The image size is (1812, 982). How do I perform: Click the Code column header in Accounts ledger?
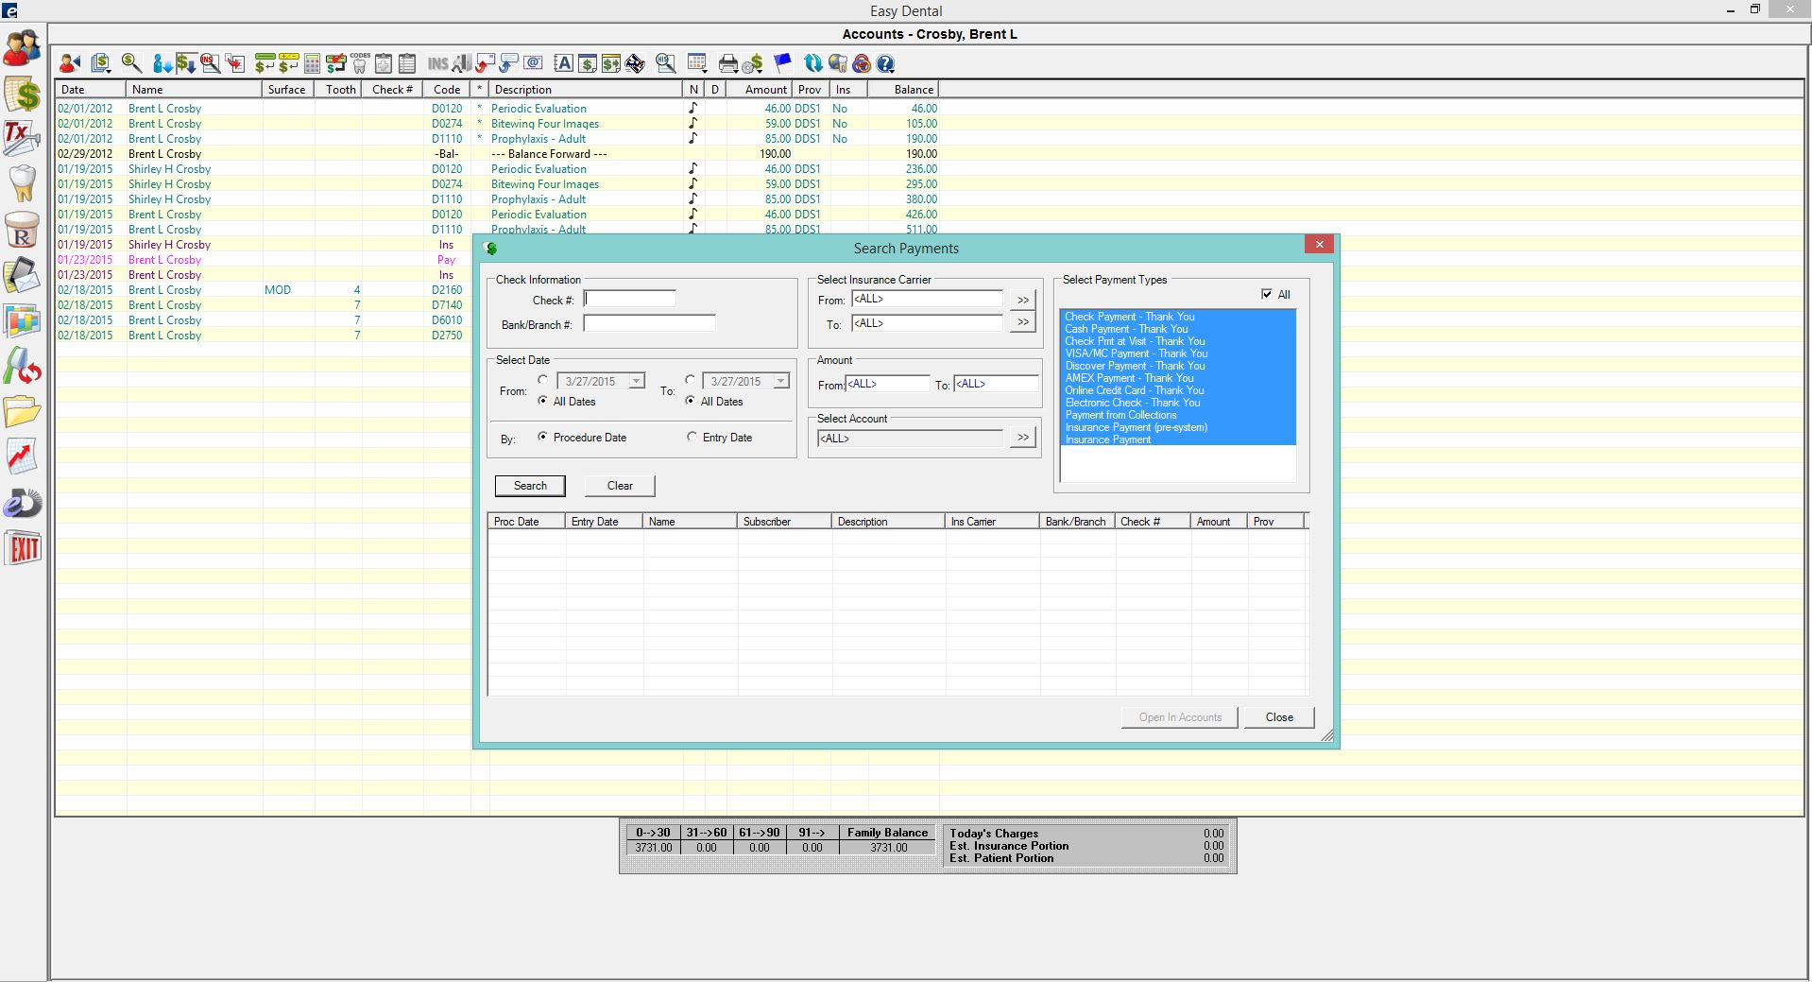point(447,90)
